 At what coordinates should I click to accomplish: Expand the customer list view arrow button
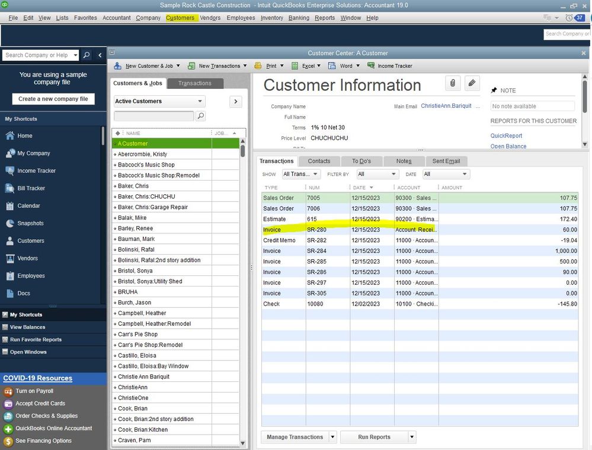(x=236, y=101)
